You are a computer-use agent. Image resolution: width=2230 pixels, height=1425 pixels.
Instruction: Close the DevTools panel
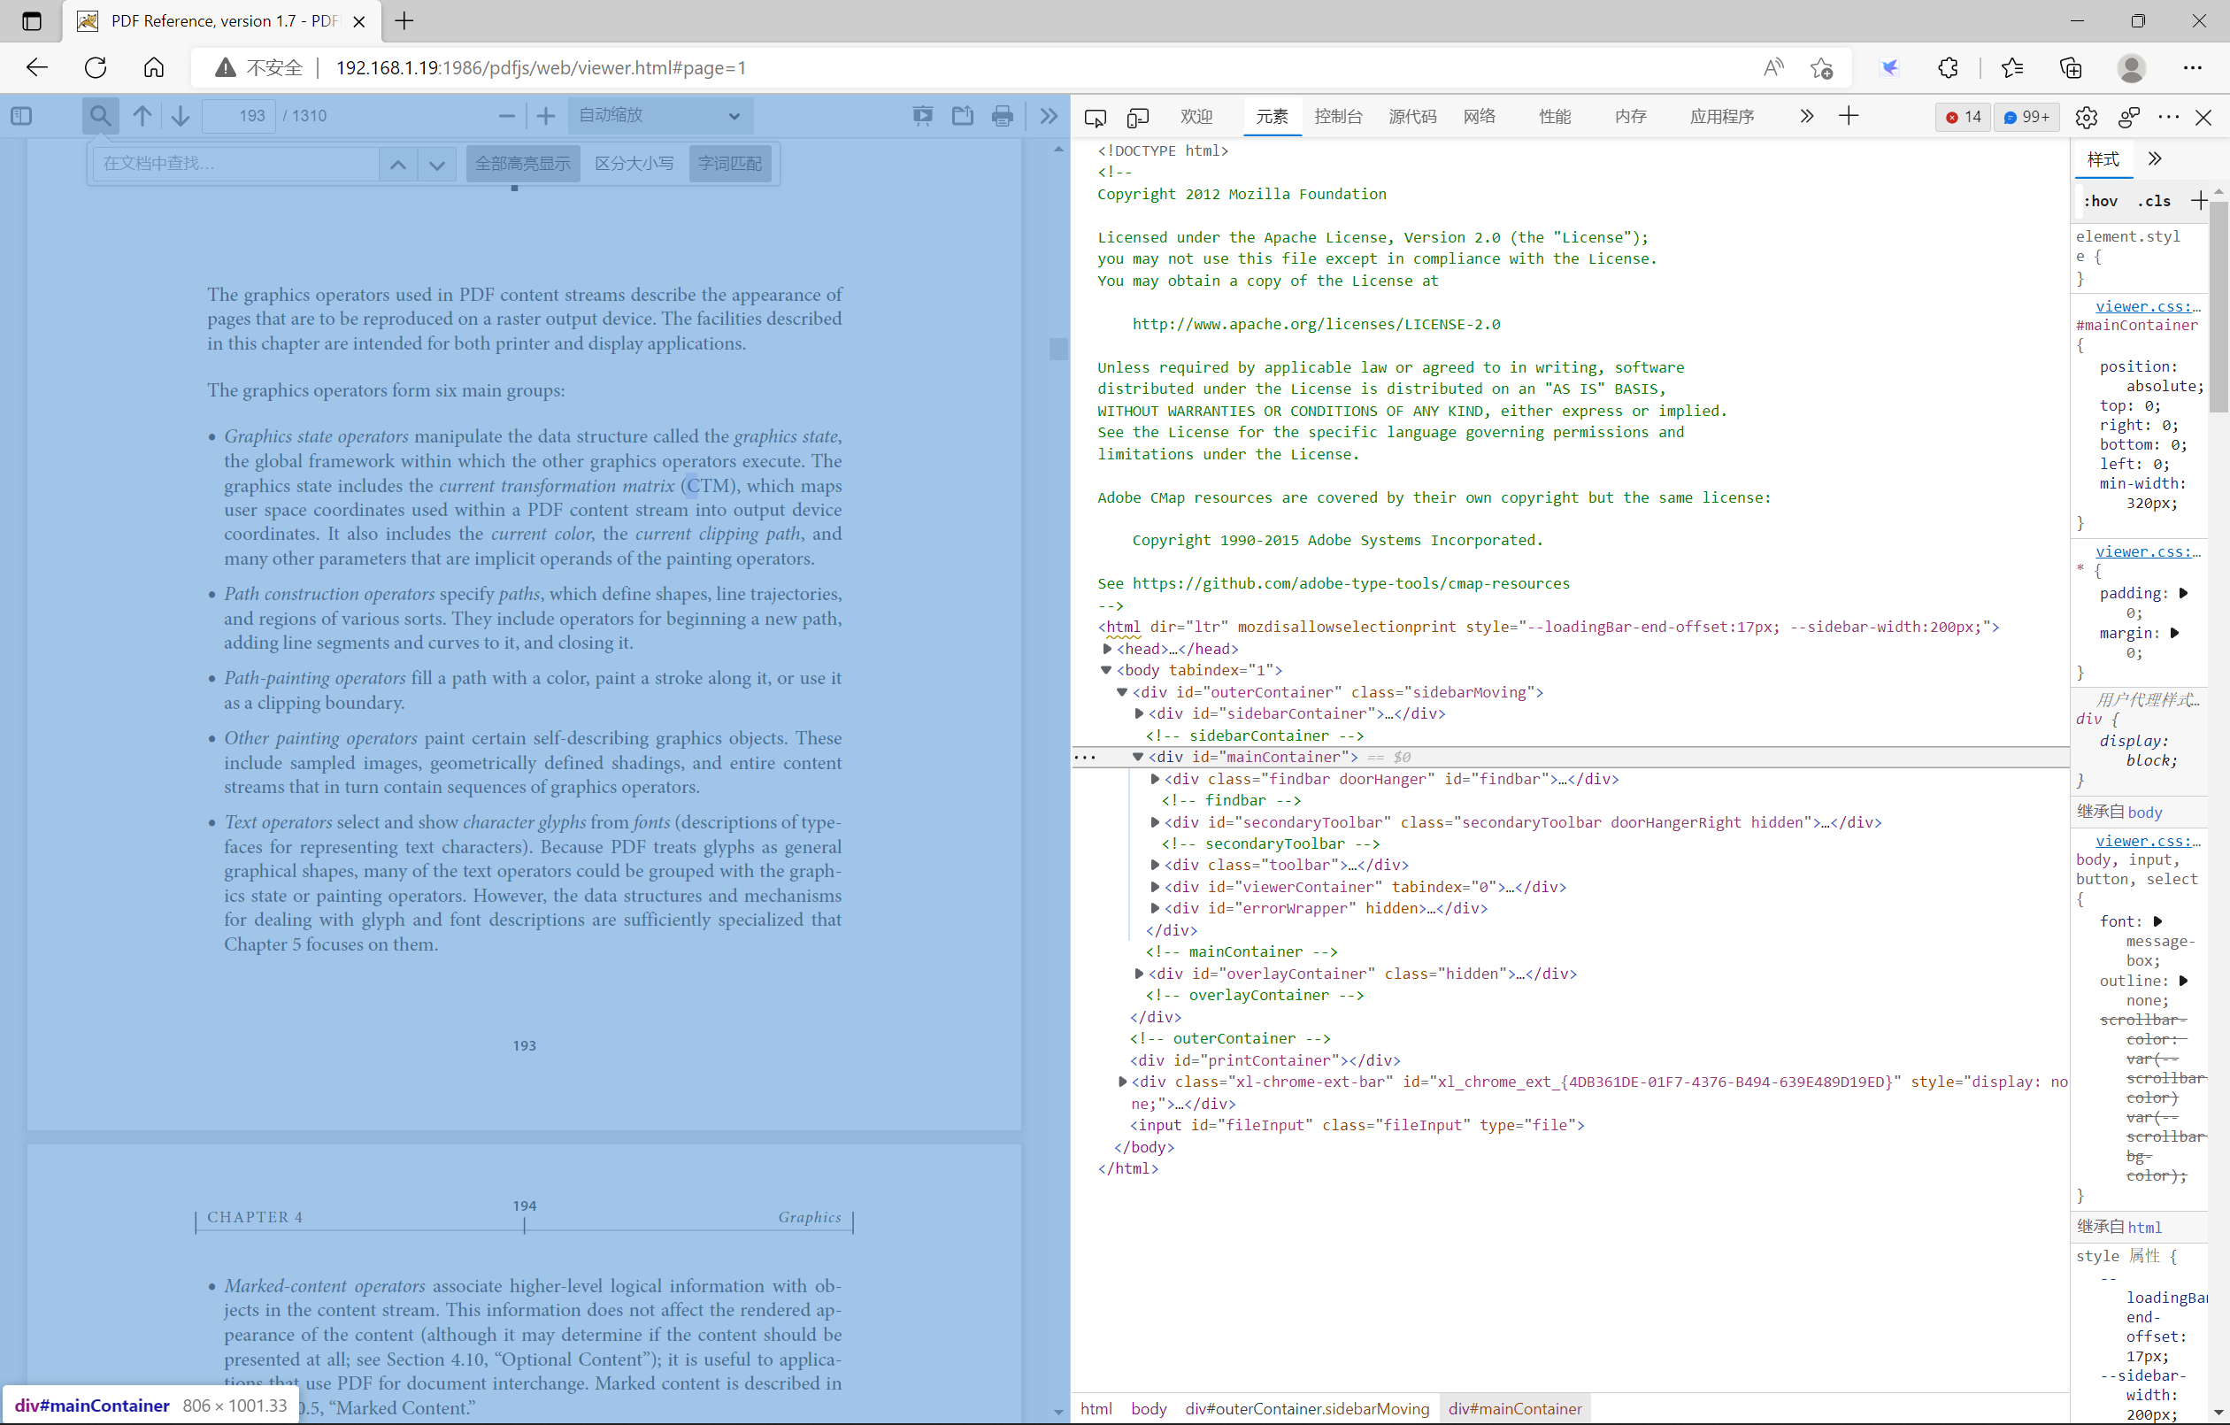(2204, 117)
